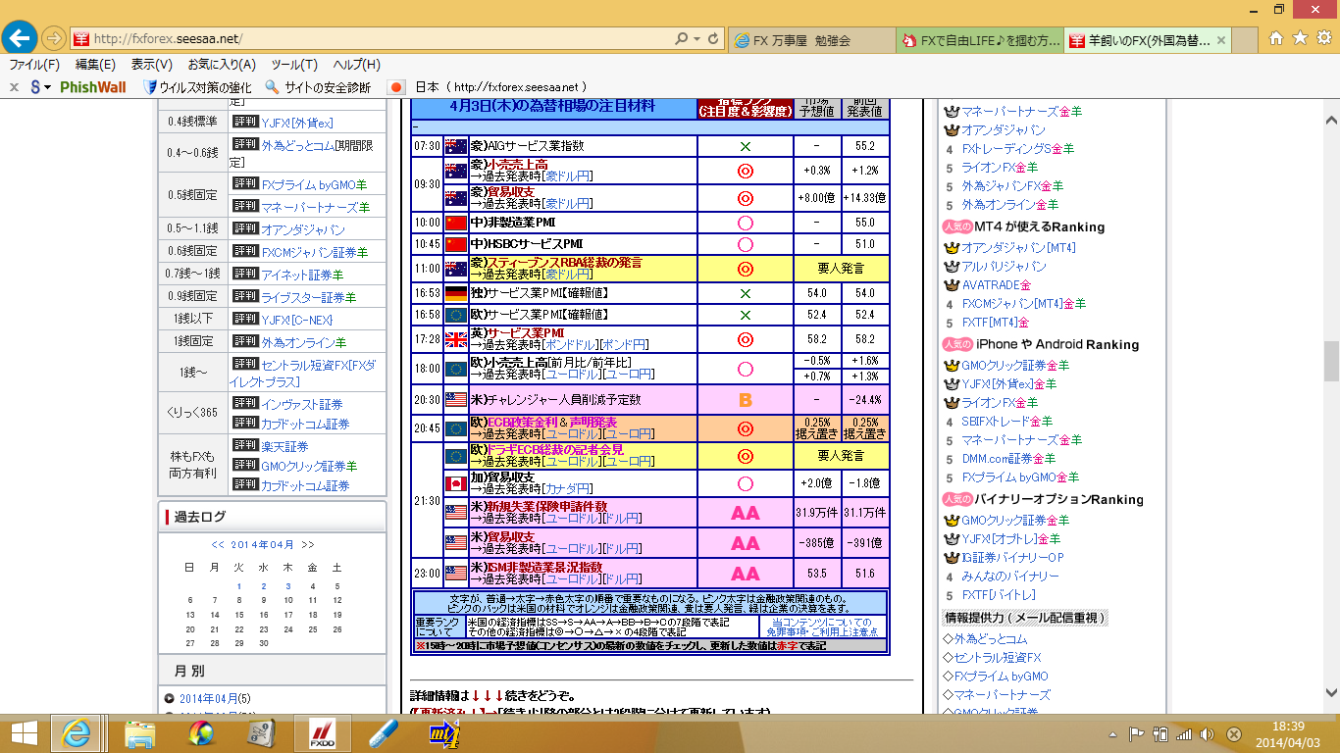
Task: Refresh the page with the reload icon
Action: [713, 39]
